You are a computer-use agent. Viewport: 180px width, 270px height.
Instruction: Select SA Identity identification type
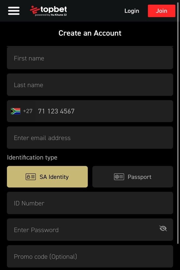point(47,177)
